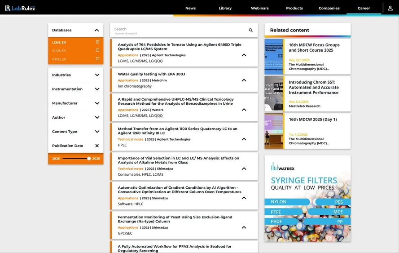Open 16th MDCW Focus Groups and Short Course title

click(314, 48)
